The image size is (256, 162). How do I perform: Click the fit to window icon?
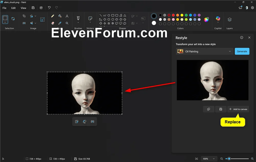(197, 159)
